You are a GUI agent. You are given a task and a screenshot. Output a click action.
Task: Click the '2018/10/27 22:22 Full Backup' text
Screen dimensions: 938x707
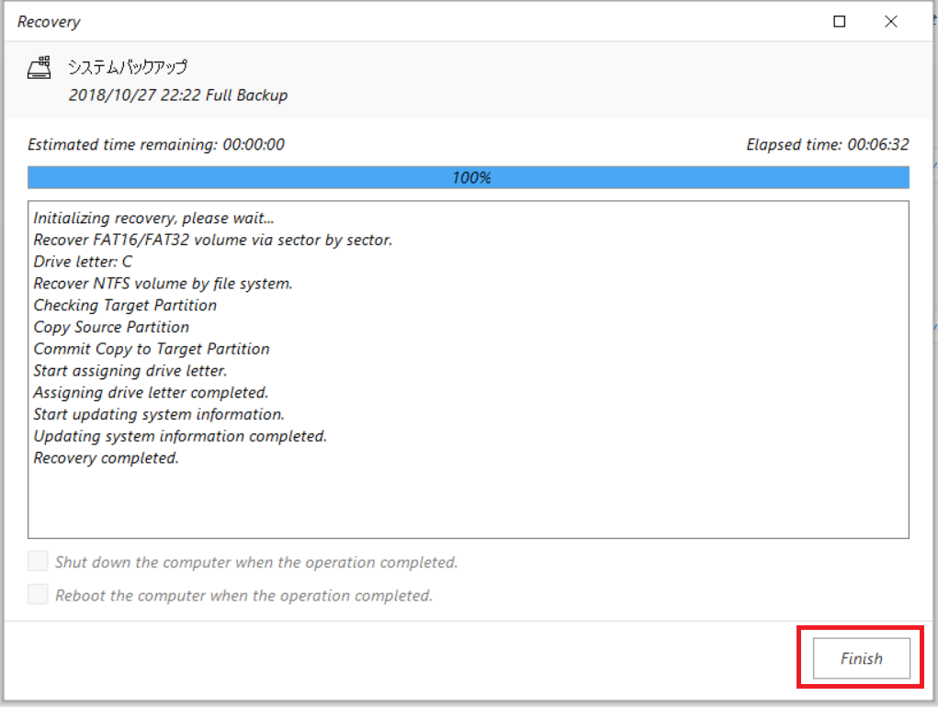(x=177, y=95)
